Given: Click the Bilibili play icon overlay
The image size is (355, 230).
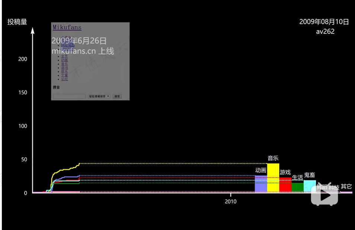Looking at the screenshot, I should (324, 194).
